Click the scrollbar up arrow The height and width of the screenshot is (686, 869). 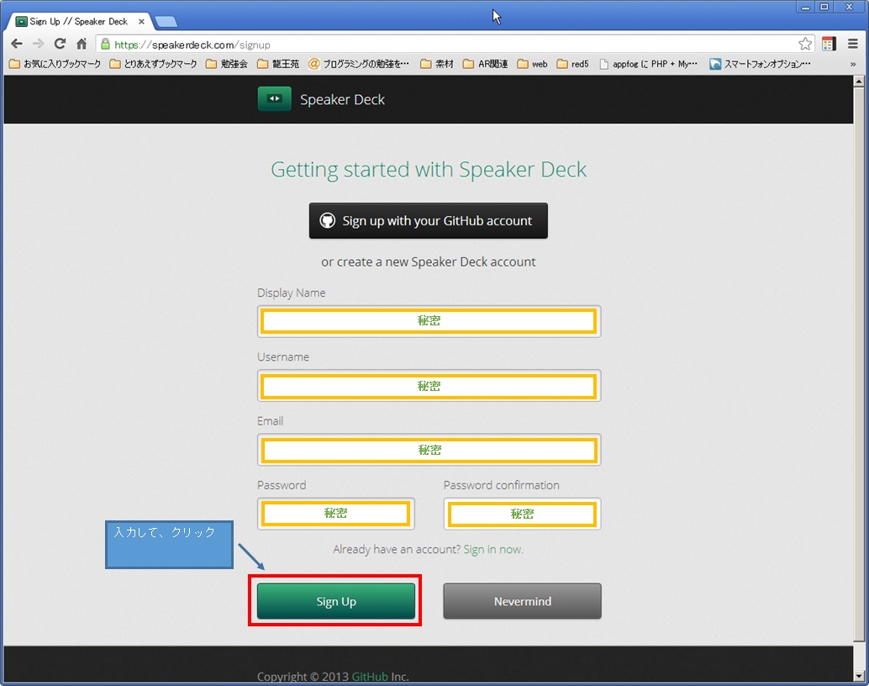pyautogui.click(x=859, y=81)
